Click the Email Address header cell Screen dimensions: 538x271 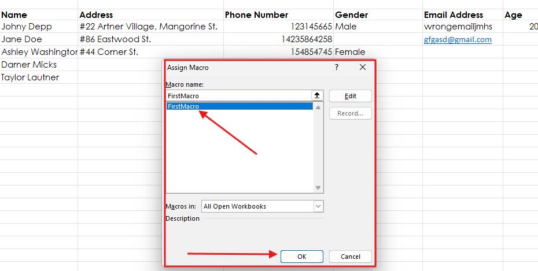click(462, 14)
